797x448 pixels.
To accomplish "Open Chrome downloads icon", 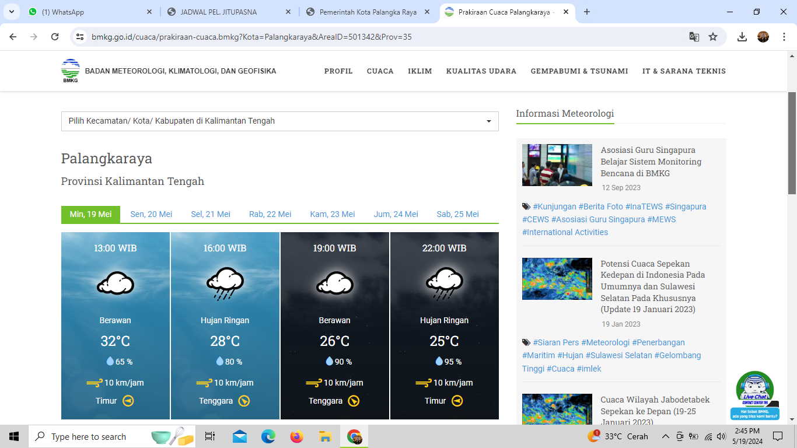I will pyautogui.click(x=742, y=37).
